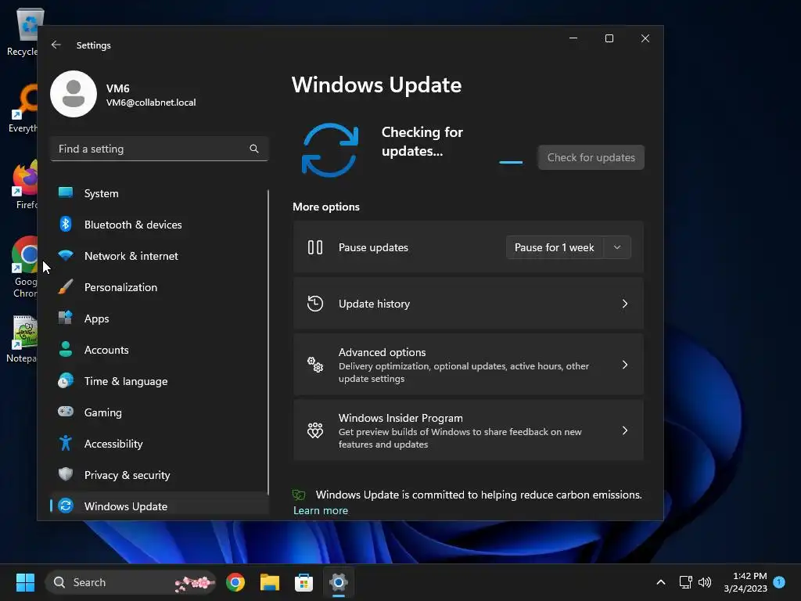Click the Network wifi icon in sidebar
The image size is (801, 601).
pyautogui.click(x=66, y=255)
